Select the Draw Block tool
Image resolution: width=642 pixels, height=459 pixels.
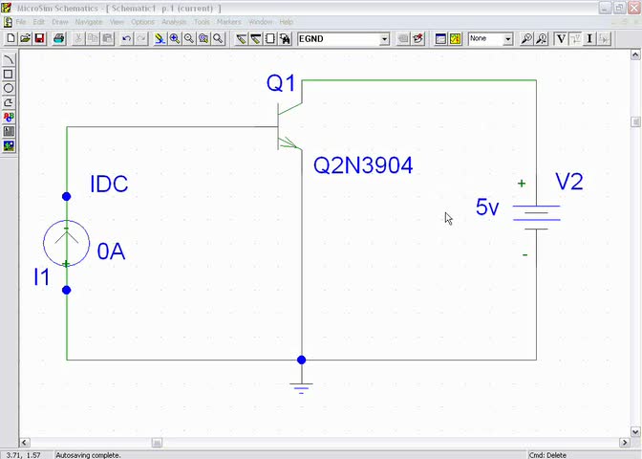point(270,38)
